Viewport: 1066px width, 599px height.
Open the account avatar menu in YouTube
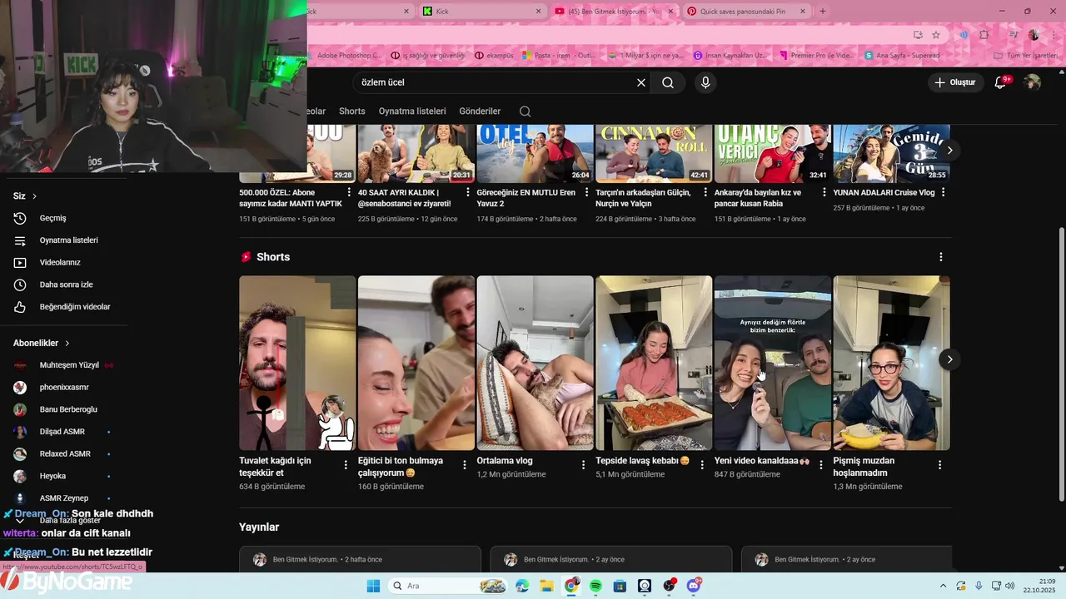(x=1033, y=82)
